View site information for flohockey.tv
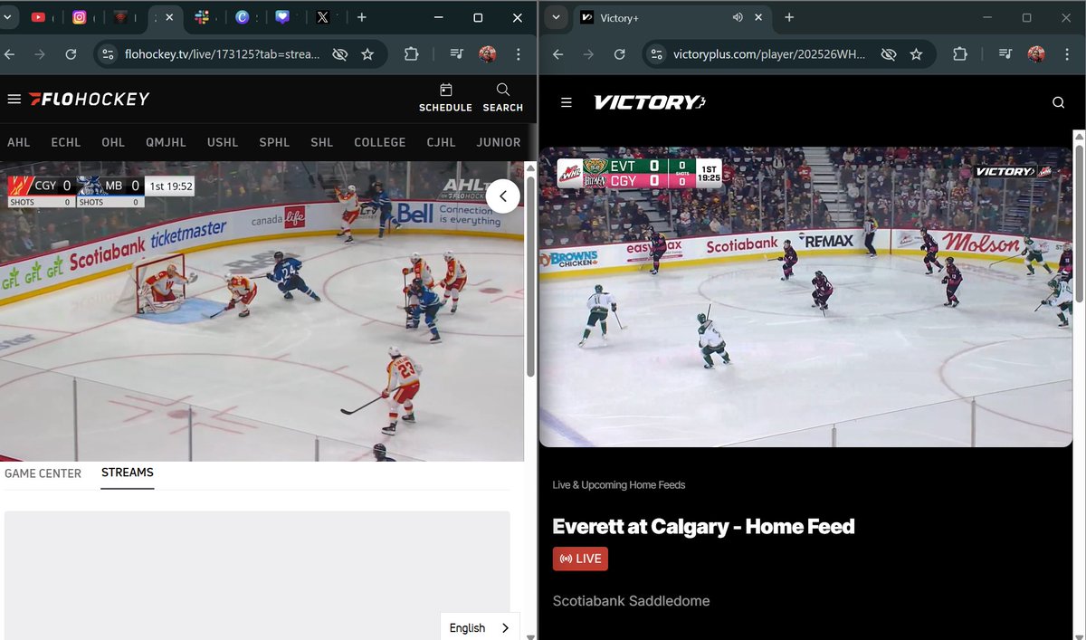The height and width of the screenshot is (640, 1086). pyautogui.click(x=109, y=54)
